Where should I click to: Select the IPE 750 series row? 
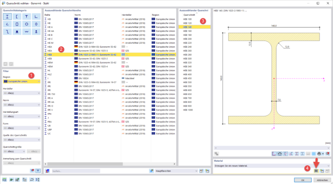pyautogui.click(x=110, y=94)
